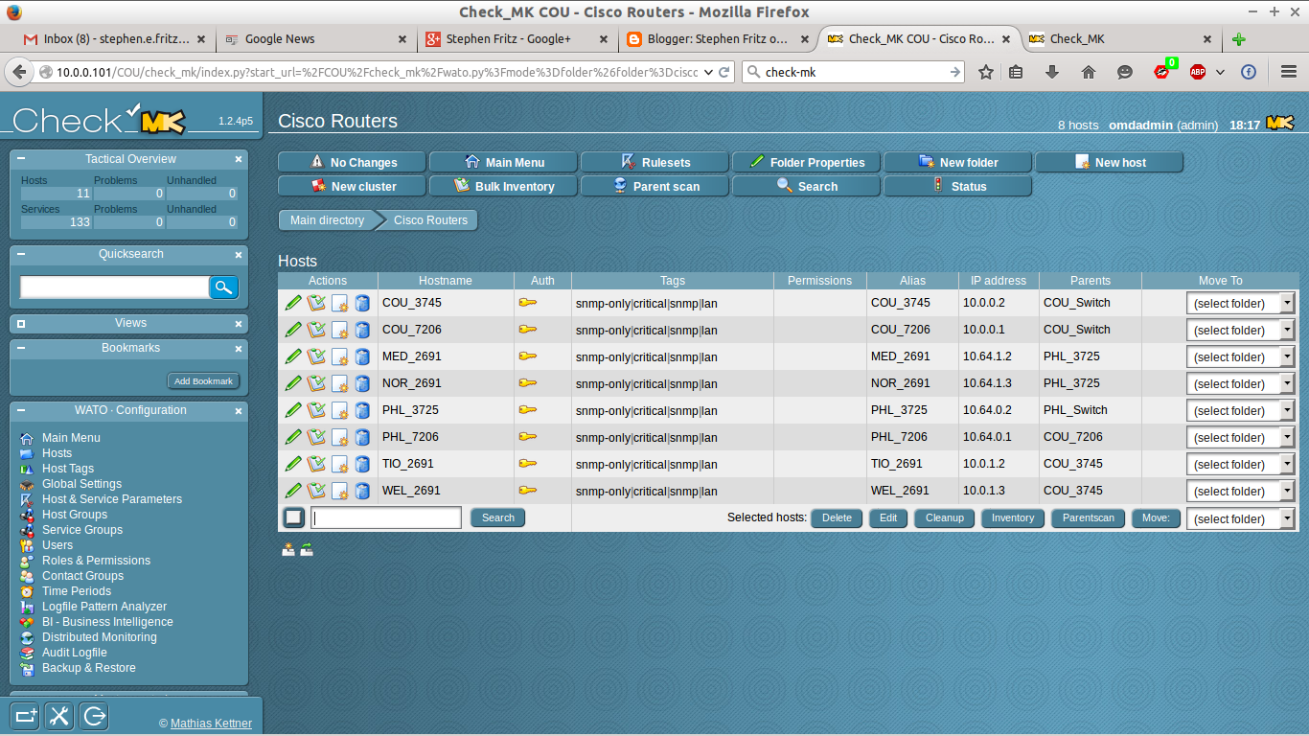Click the Quicksearch magnifying glass icon

point(223,287)
